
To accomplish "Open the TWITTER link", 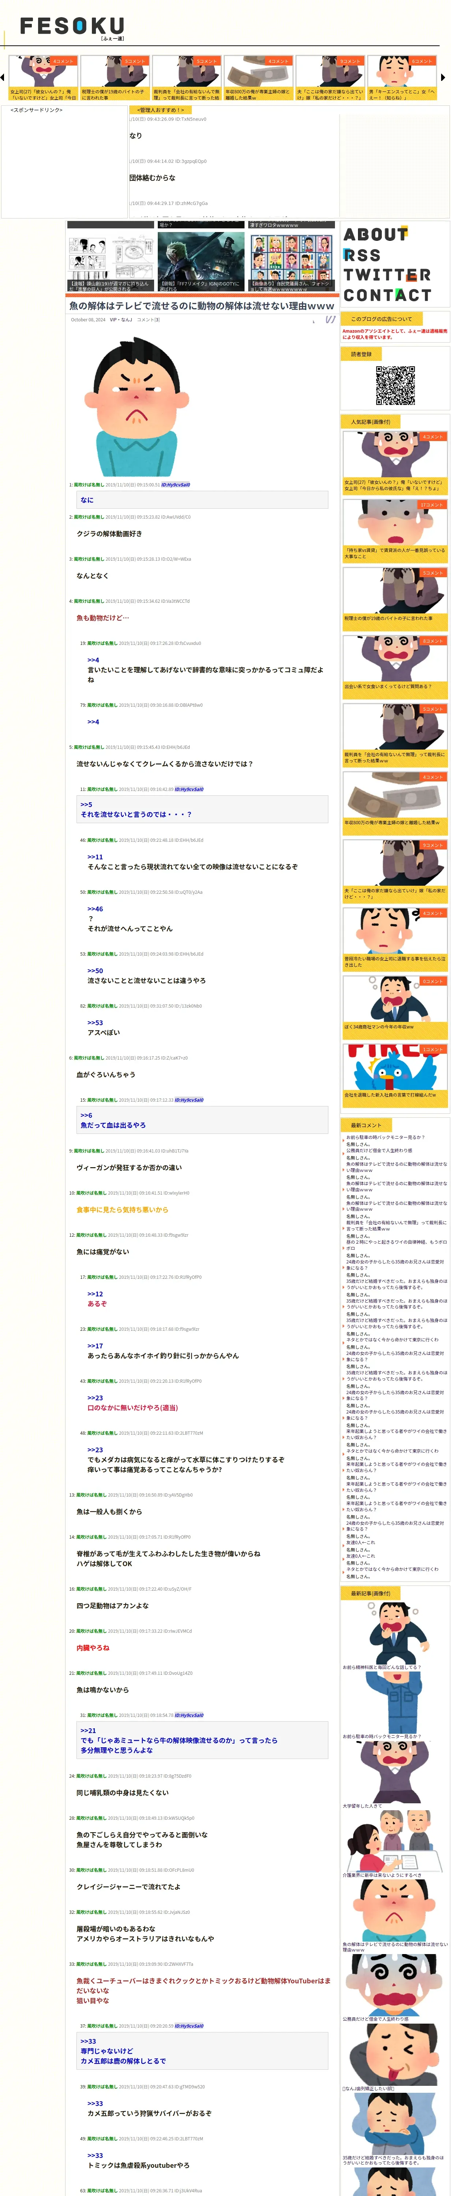I will [387, 274].
